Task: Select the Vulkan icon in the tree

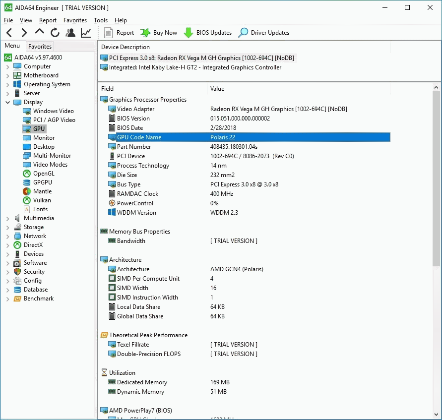Action: 27,200
